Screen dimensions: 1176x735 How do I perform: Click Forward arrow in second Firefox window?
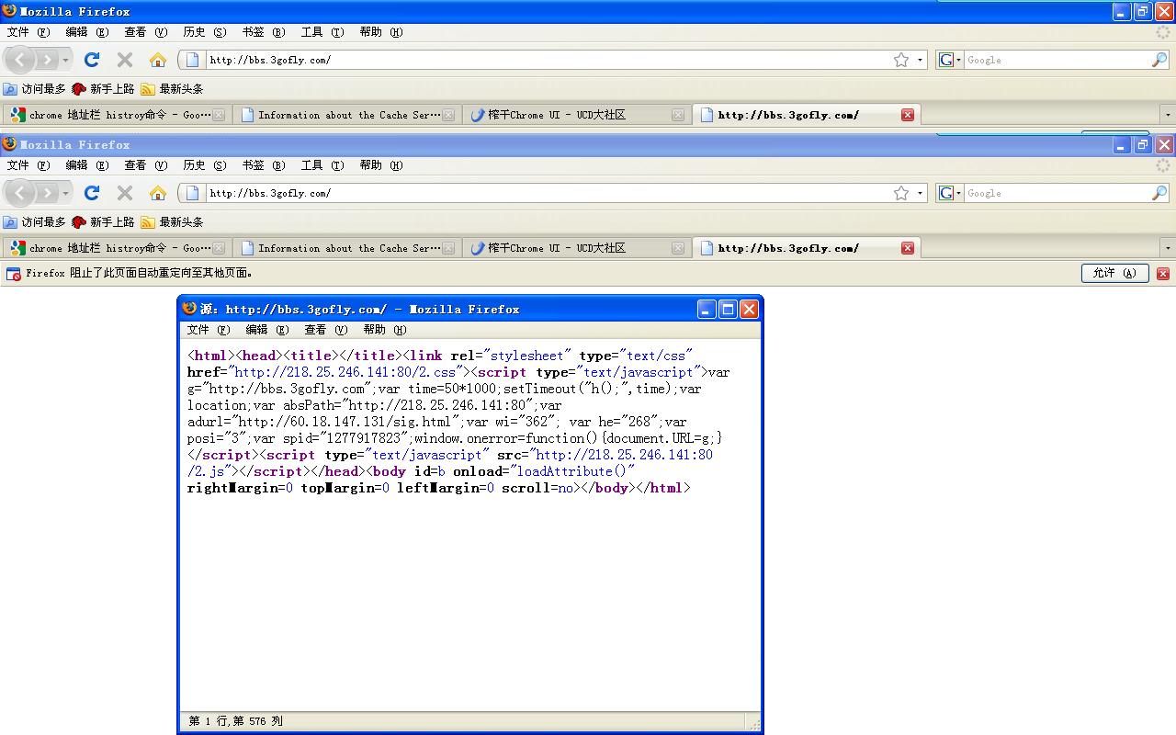(46, 193)
